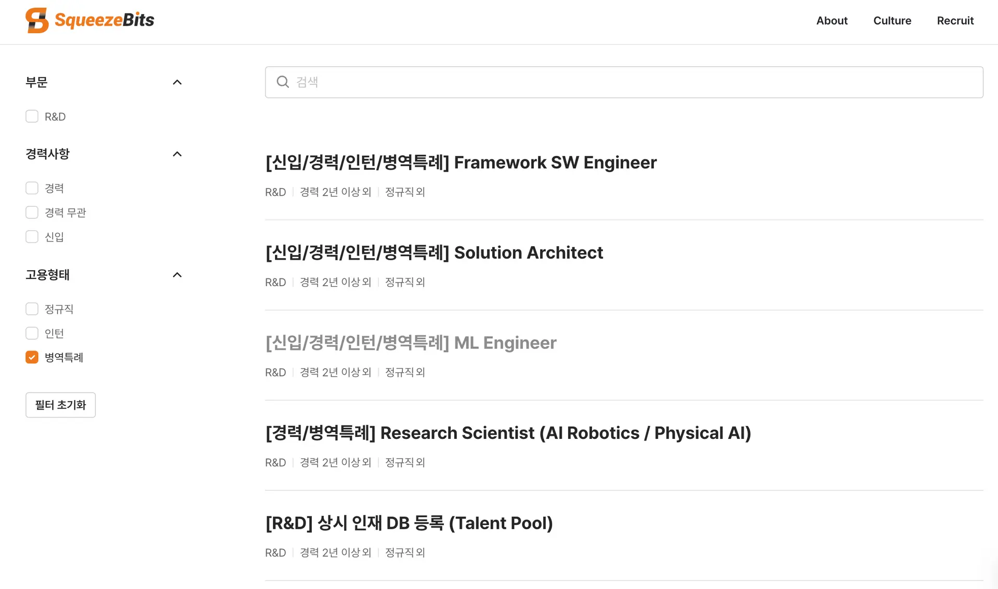998x589 pixels.
Task: Collapse the 고용형태 filter section
Action: coord(177,275)
